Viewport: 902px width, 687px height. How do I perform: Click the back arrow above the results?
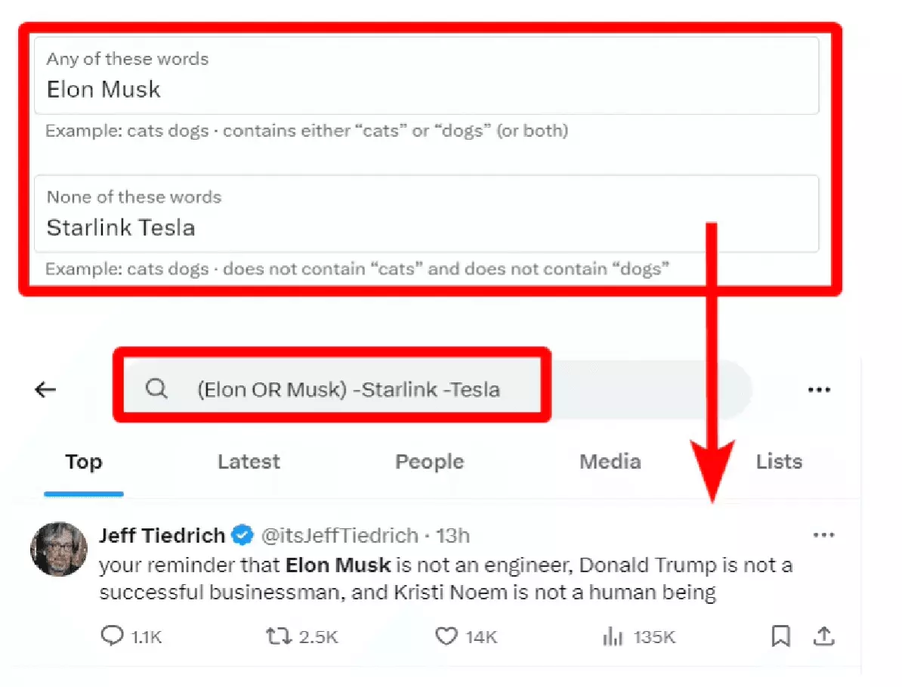pyautogui.click(x=45, y=389)
